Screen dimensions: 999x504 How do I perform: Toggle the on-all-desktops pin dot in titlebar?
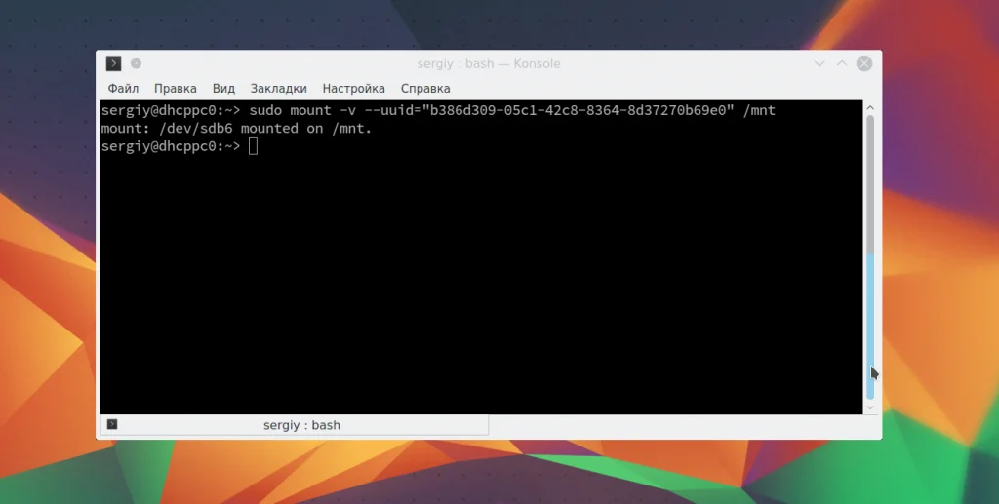(136, 63)
